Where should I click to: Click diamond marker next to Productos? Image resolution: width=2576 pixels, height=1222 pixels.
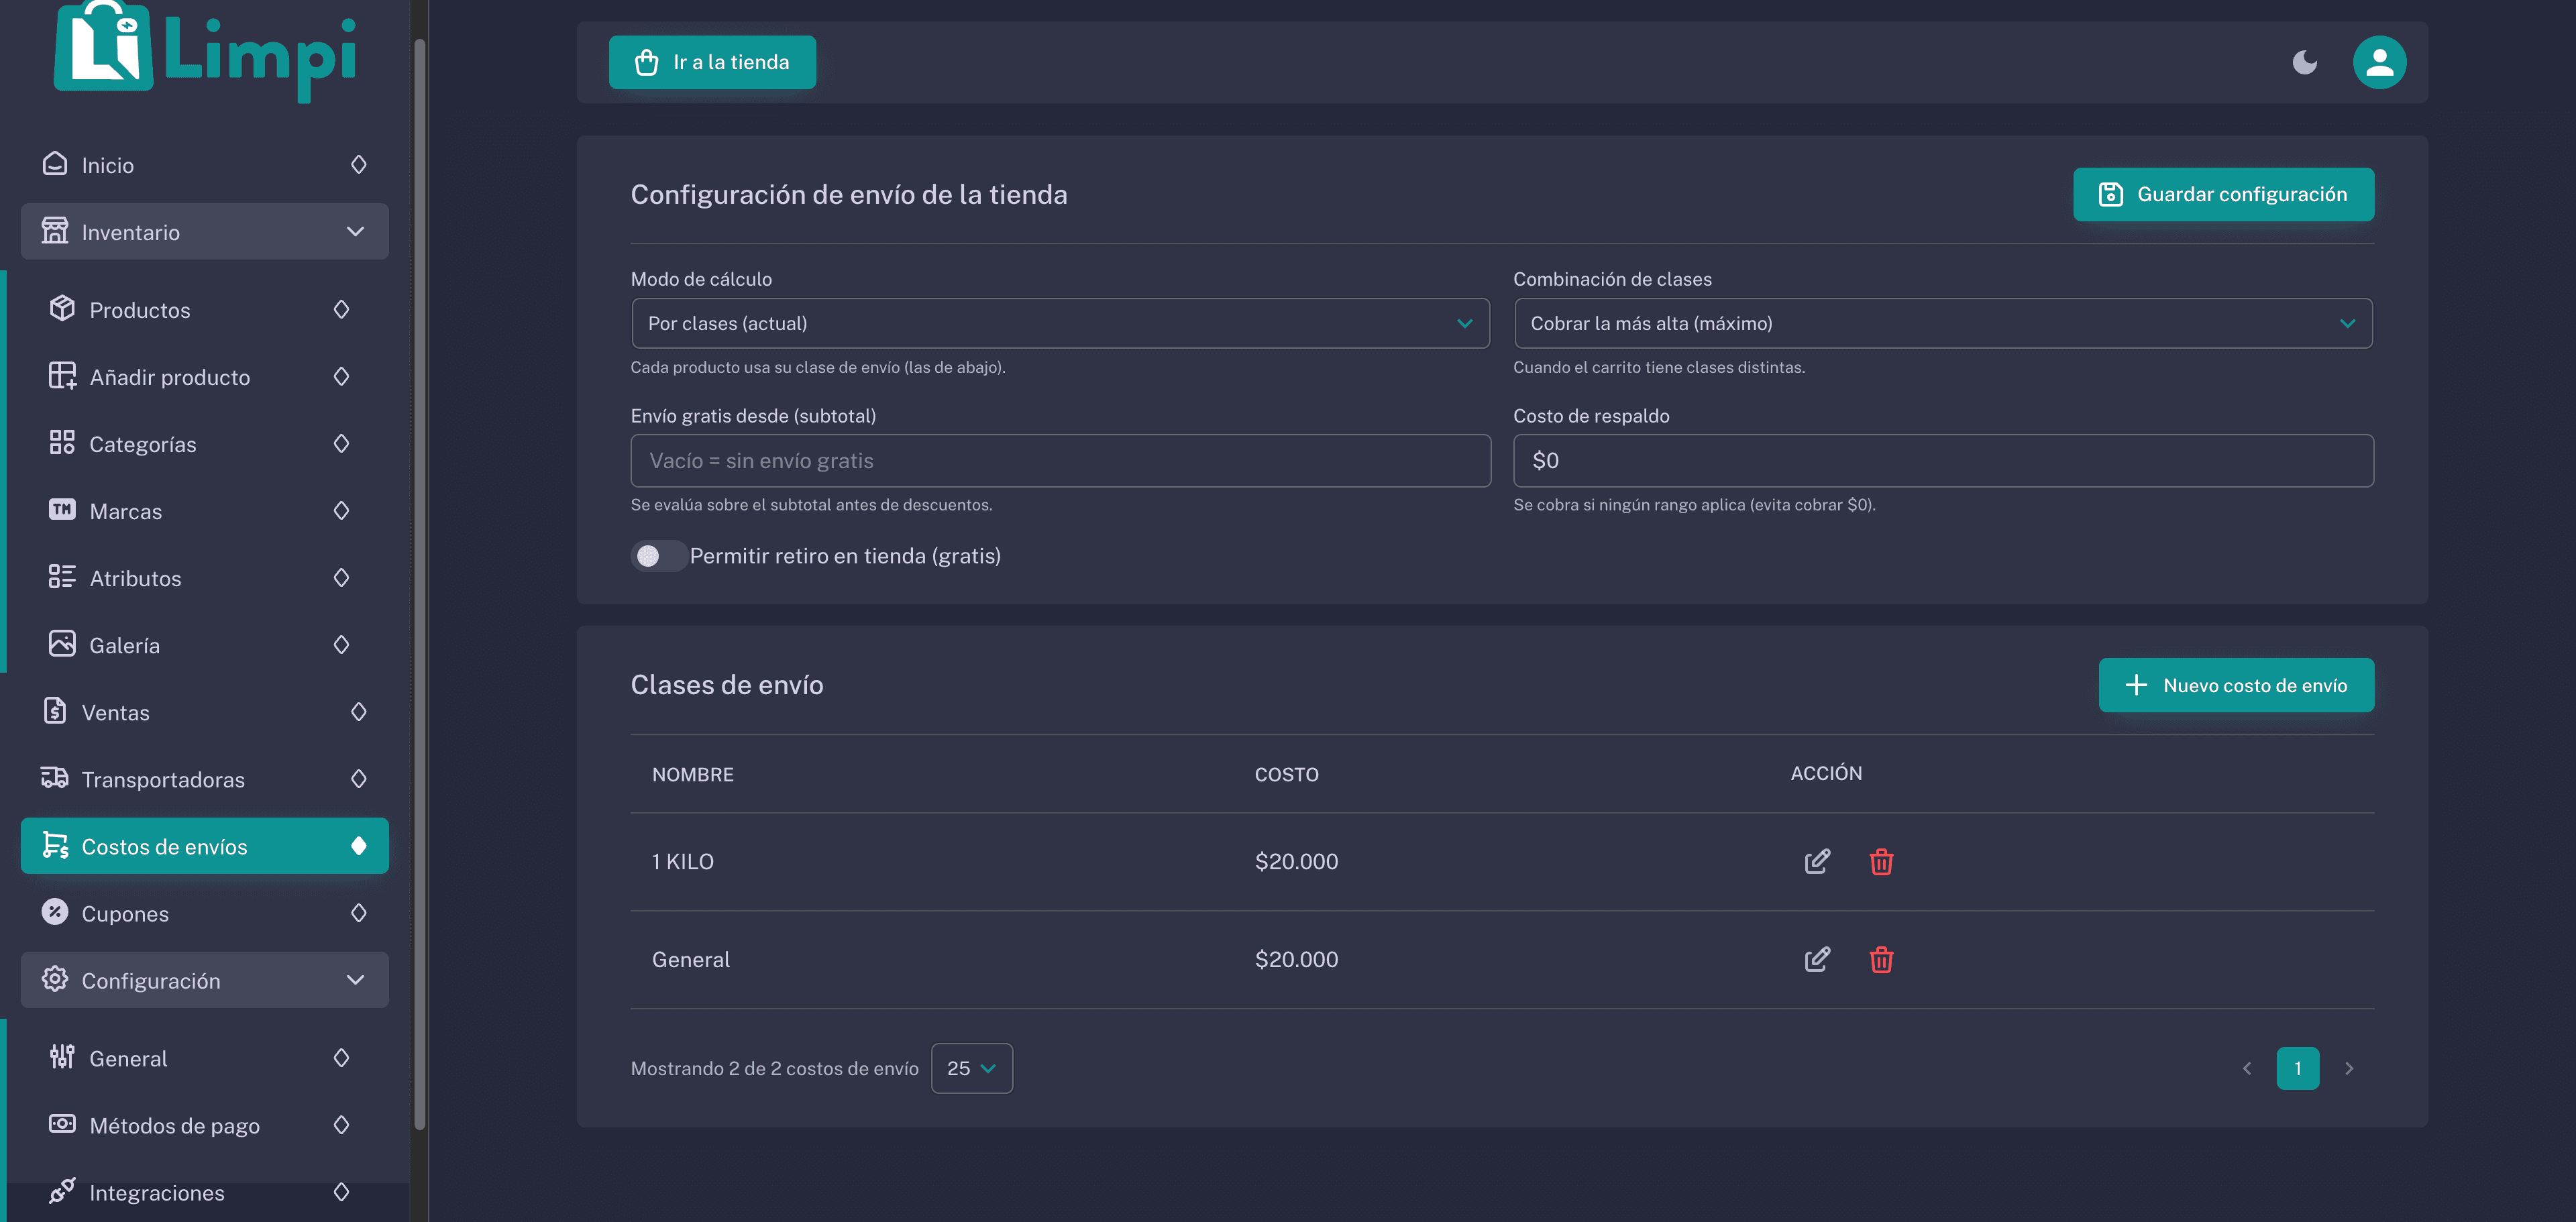(x=341, y=309)
